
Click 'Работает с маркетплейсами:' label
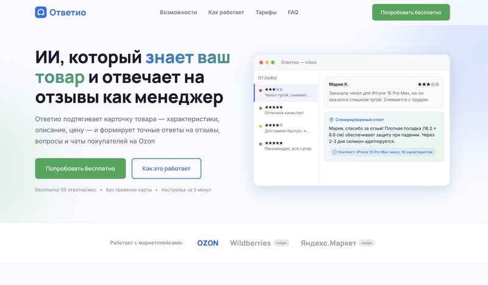(146, 243)
